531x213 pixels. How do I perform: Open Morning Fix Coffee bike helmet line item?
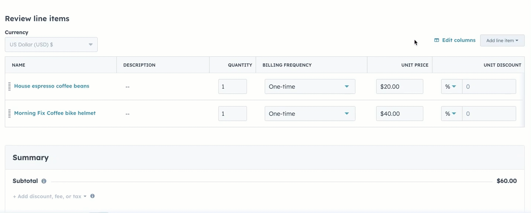click(55, 113)
